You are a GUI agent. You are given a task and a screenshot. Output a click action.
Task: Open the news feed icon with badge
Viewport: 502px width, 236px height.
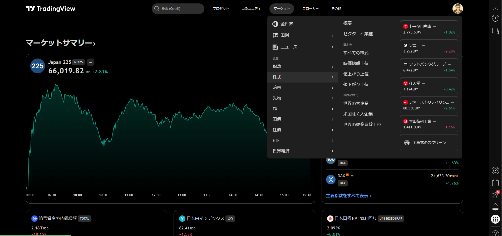tap(495, 195)
